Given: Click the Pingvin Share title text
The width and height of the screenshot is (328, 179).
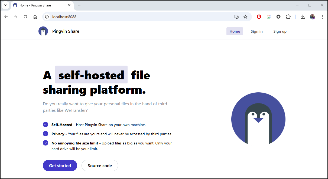Looking at the screenshot, I should 66,31.
